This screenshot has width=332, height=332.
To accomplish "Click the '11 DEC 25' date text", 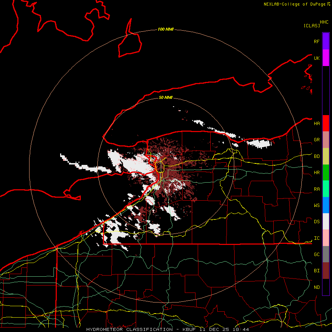I will coord(214,329).
